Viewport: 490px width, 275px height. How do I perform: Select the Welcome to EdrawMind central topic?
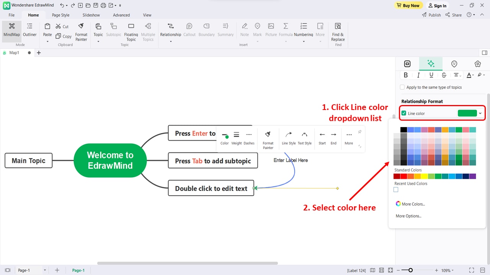[110, 160]
